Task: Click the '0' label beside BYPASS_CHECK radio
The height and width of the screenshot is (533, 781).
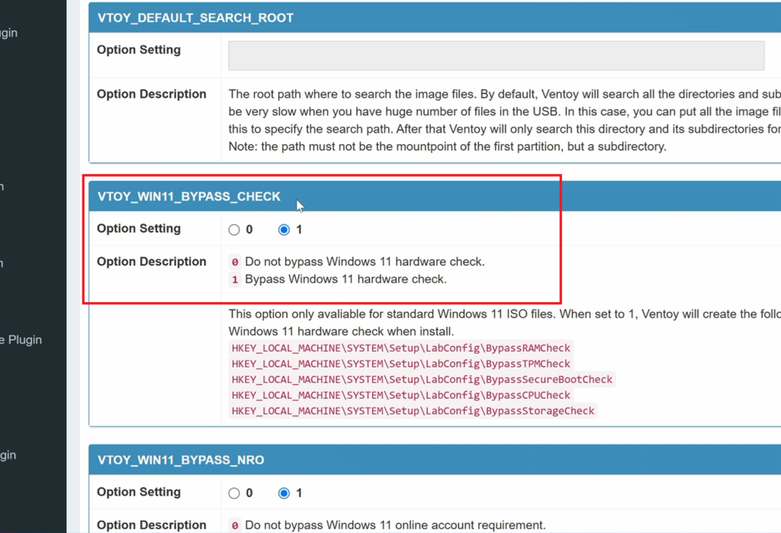Action: (x=249, y=230)
